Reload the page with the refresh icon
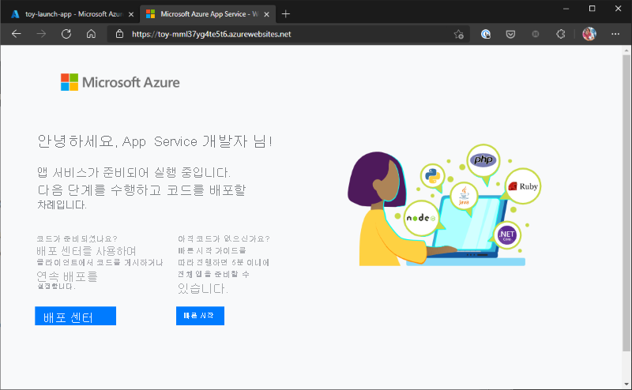Image resolution: width=632 pixels, height=390 pixels. [x=66, y=34]
